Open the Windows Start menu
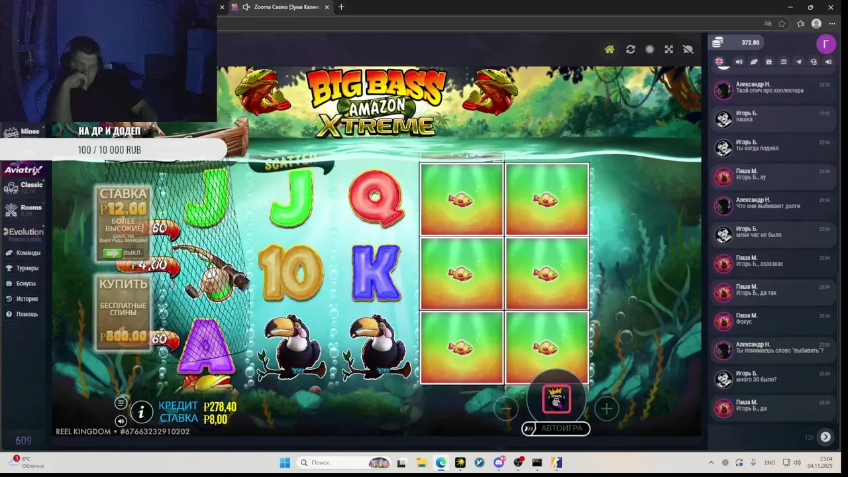The image size is (848, 477). click(284, 462)
